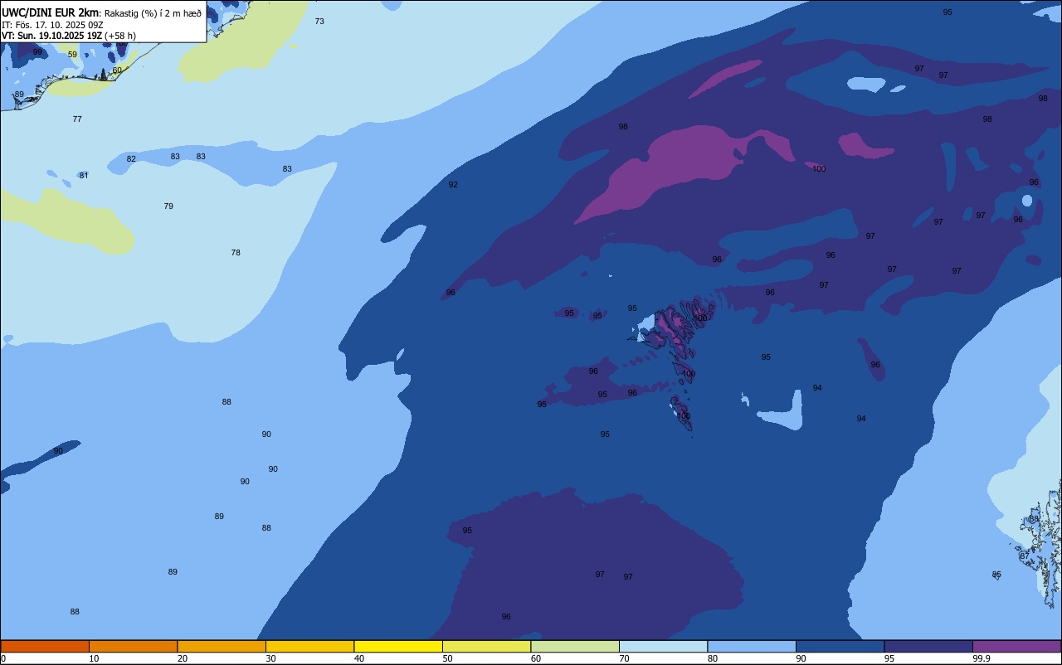Click the purple legend swatch above 99.9
The width and height of the screenshot is (1062, 665).
pyautogui.click(x=1016, y=646)
